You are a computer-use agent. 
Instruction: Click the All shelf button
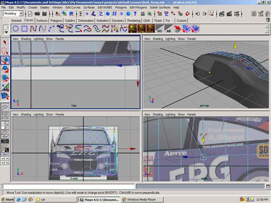(169, 29)
